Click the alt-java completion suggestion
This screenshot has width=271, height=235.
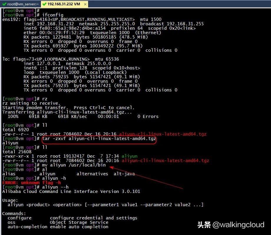pyautogui.click(x=124, y=174)
